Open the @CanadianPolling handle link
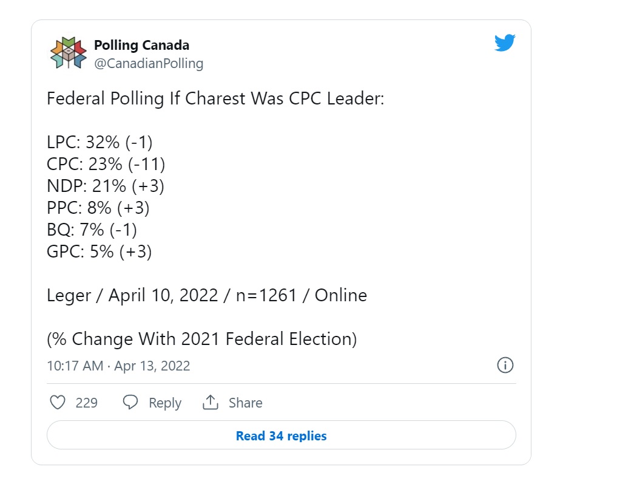The image size is (637, 478). tap(149, 63)
